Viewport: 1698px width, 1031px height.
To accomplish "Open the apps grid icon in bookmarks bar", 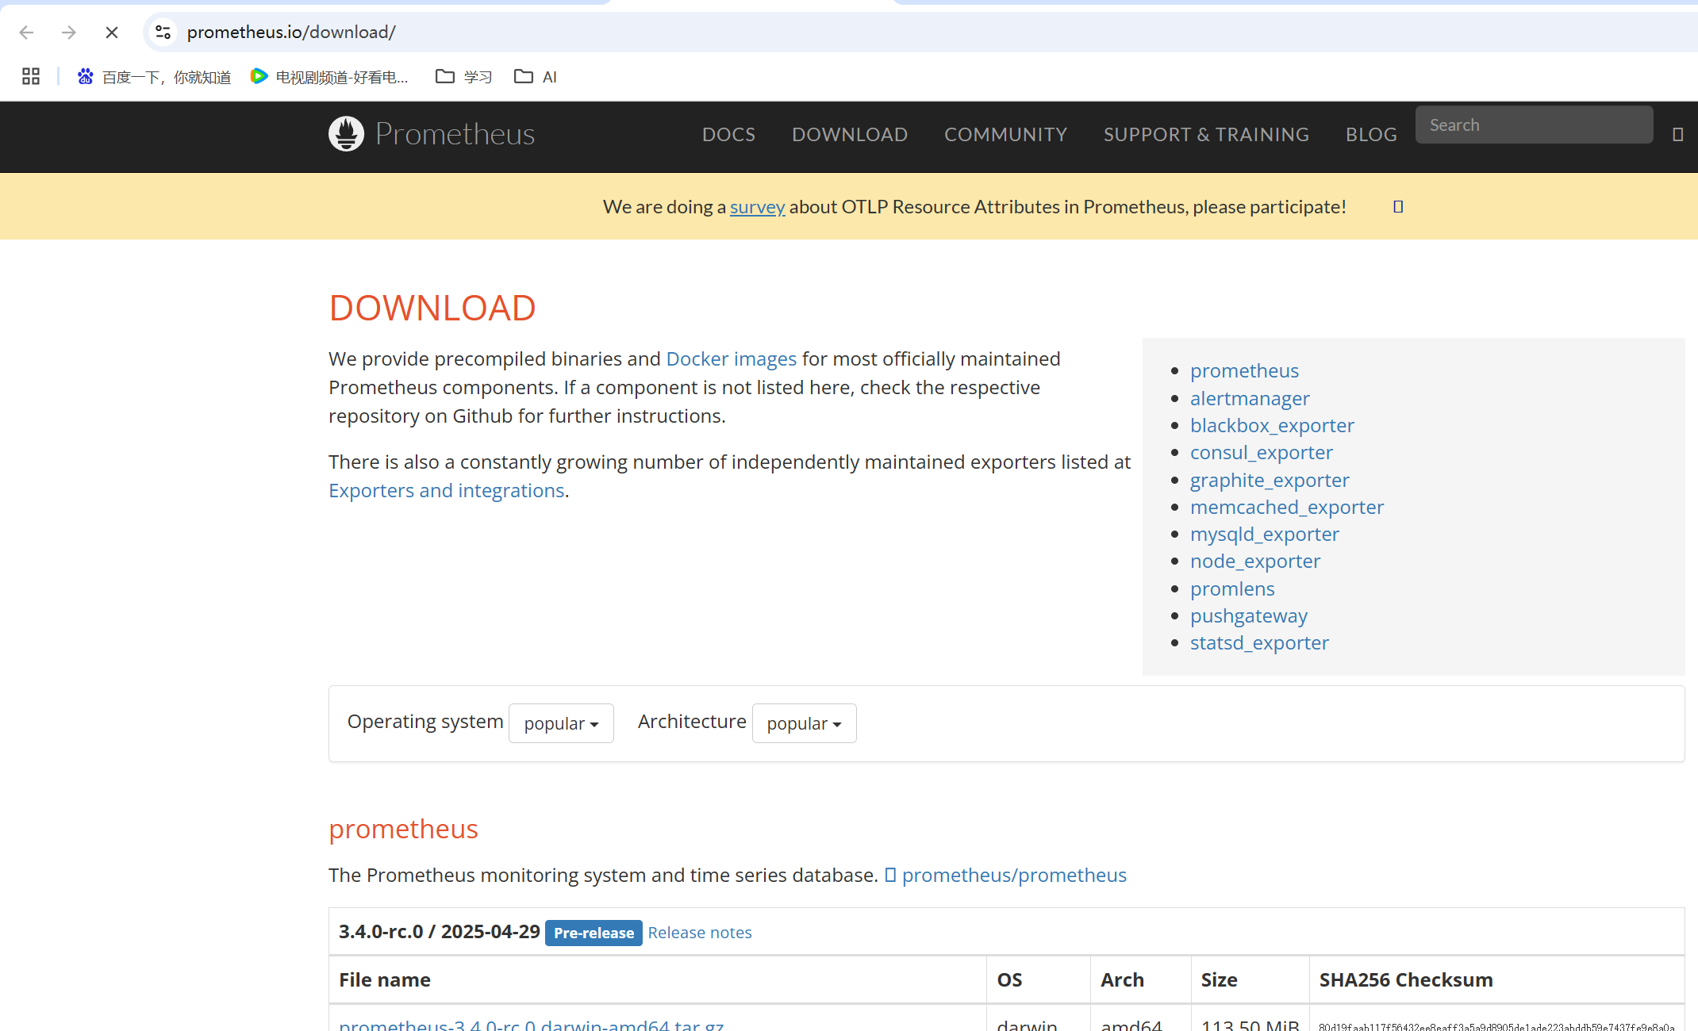I will [x=31, y=76].
